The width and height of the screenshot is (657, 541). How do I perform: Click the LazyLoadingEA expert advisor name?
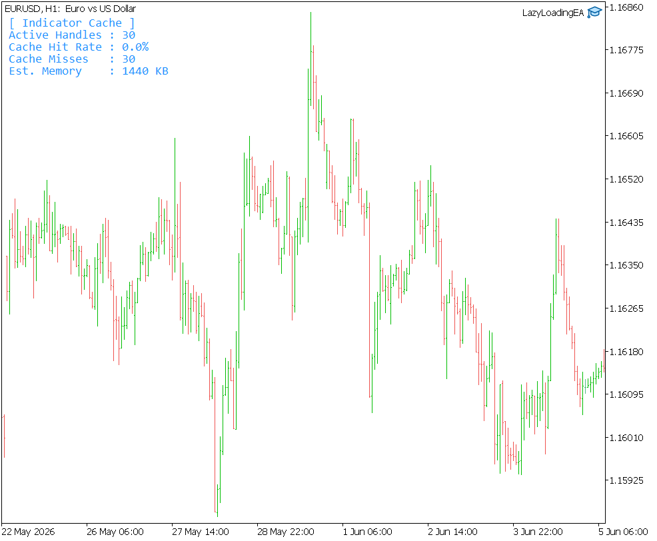[552, 13]
